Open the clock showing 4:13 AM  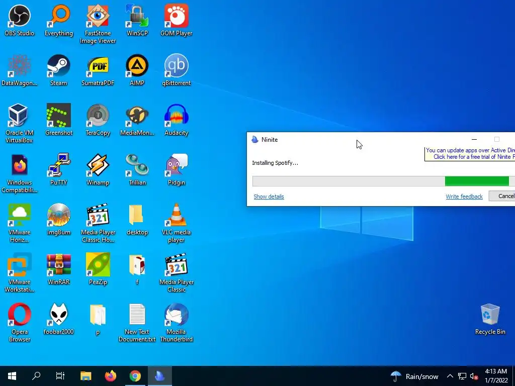(x=496, y=376)
